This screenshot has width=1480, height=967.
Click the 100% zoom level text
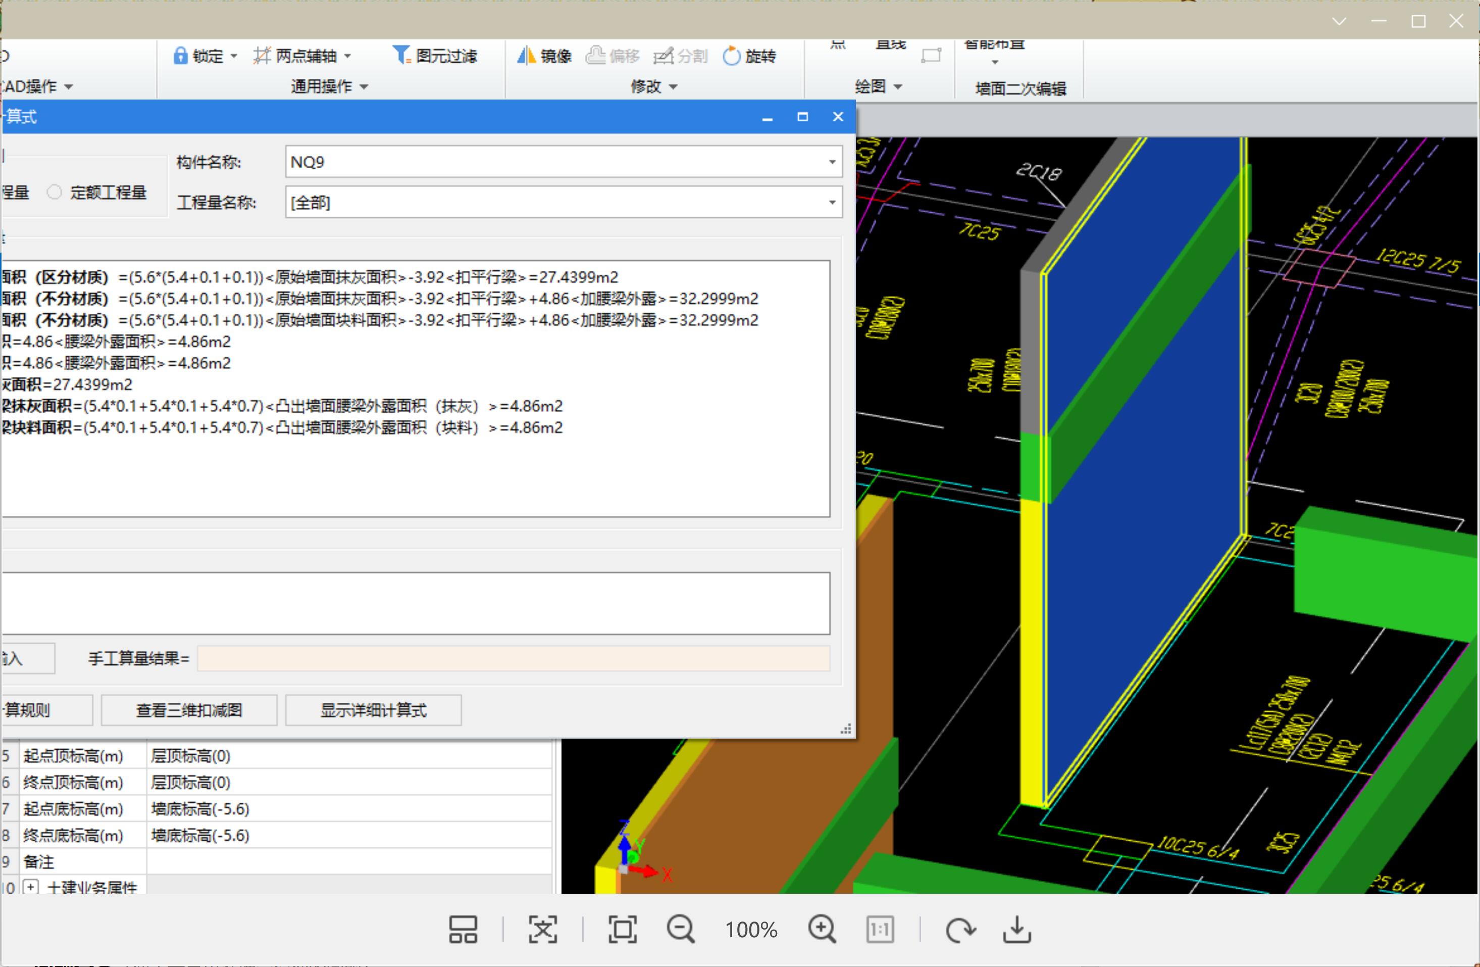751,930
